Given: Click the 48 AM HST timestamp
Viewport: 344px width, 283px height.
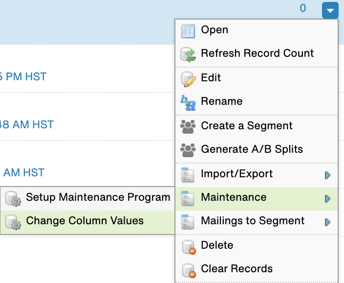Looking at the screenshot, I should pos(26,125).
